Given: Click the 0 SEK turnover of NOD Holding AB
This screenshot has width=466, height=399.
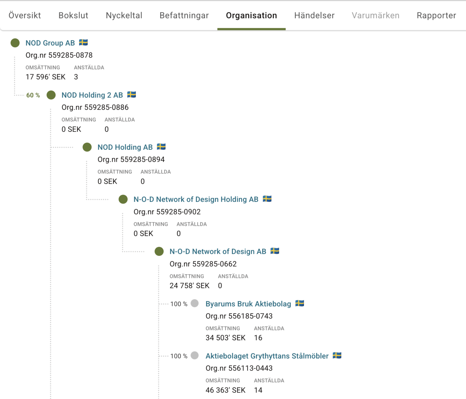Looking at the screenshot, I should click(107, 181).
